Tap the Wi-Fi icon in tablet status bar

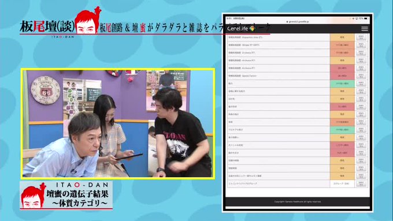coord(353,18)
